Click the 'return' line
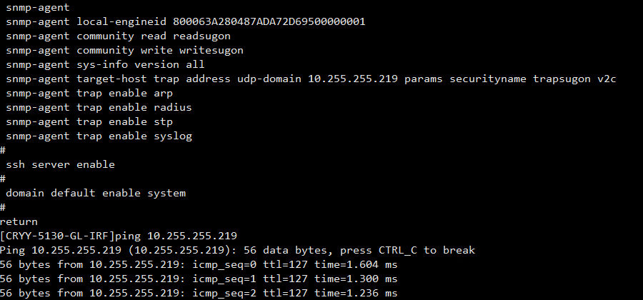Image resolution: width=643 pixels, height=300 pixels. pos(19,221)
